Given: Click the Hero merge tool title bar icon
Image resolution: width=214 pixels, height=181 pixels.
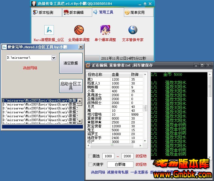Looking at the screenshot, I should pyautogui.click(x=4, y=47).
